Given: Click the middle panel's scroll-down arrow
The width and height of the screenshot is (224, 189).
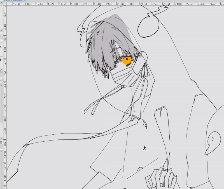Looking at the screenshot, I should tap(1, 139).
